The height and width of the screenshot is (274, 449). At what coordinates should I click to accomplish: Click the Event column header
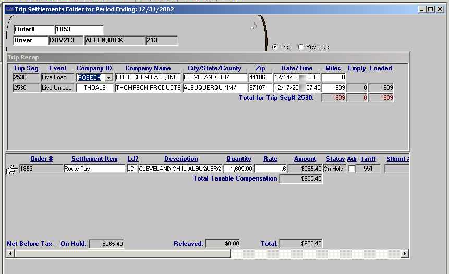tap(57, 68)
